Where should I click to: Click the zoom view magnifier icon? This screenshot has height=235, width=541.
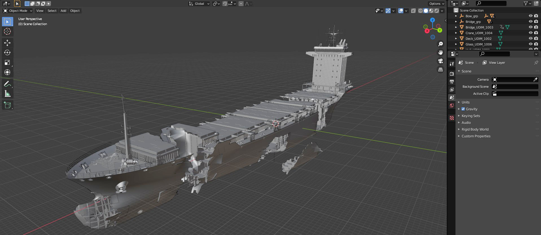(440, 44)
